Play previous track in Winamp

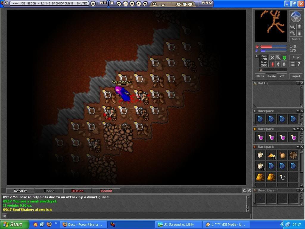point(119,4)
